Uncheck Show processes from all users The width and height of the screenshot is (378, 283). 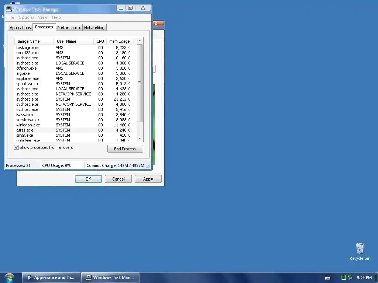(x=16, y=147)
